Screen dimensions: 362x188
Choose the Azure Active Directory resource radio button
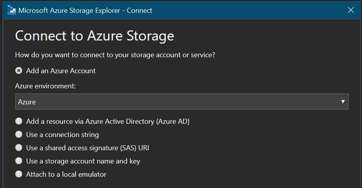click(x=19, y=121)
